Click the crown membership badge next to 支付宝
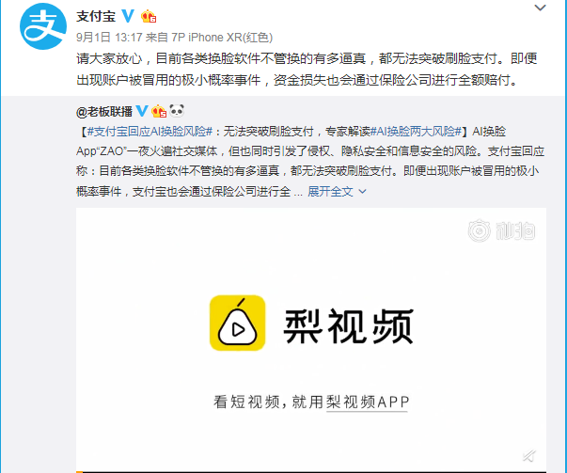 pyautogui.click(x=149, y=17)
